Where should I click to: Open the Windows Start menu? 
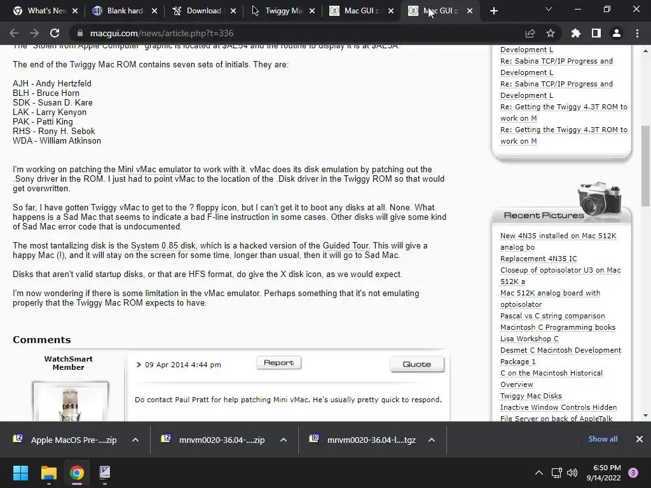(x=20, y=473)
